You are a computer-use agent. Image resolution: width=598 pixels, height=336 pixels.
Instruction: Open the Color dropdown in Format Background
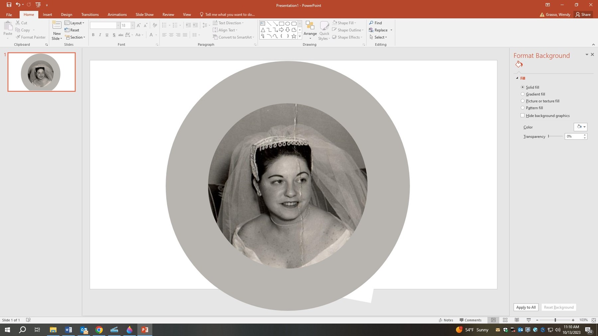580,127
